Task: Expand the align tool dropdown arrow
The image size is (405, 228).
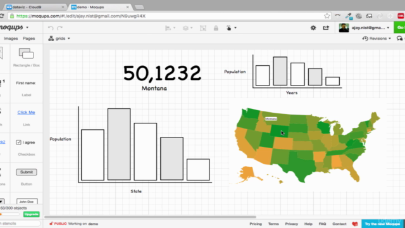Action: 175,28
